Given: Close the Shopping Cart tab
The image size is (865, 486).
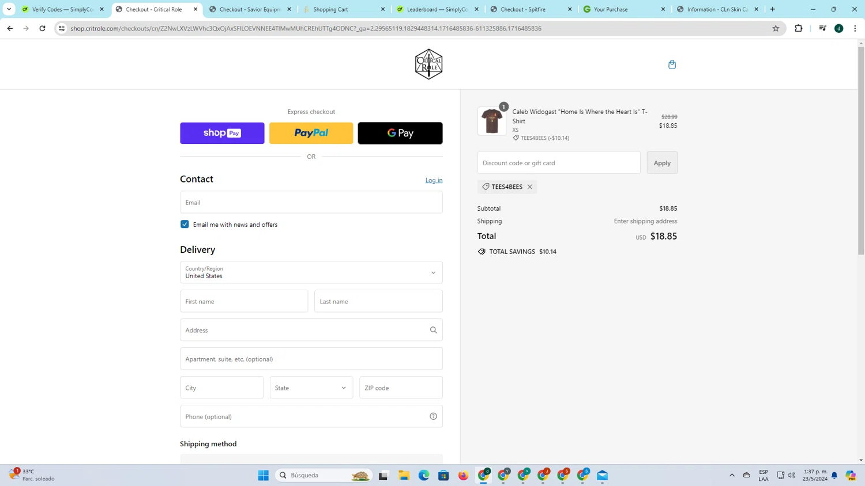Looking at the screenshot, I should tap(383, 9).
